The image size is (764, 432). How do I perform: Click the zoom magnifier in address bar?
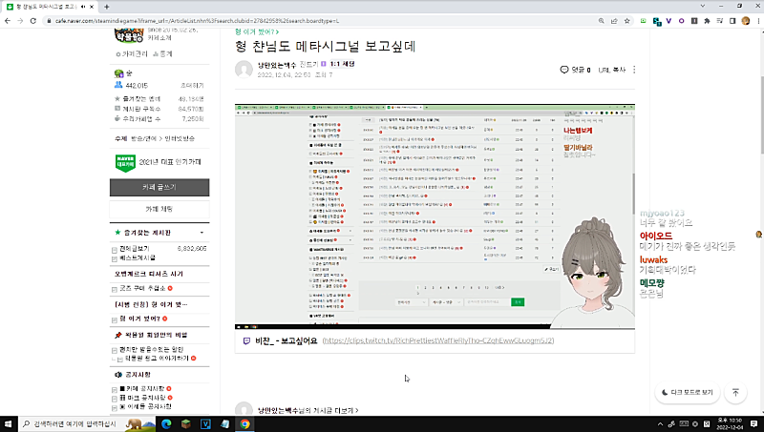[602, 21]
